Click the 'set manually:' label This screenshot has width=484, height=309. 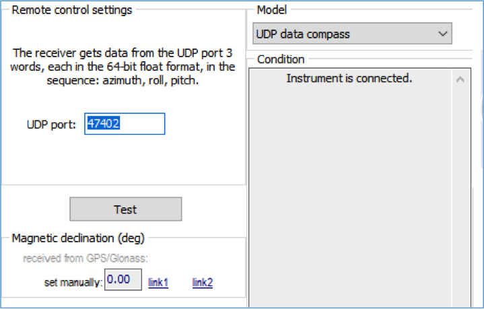coord(73,283)
